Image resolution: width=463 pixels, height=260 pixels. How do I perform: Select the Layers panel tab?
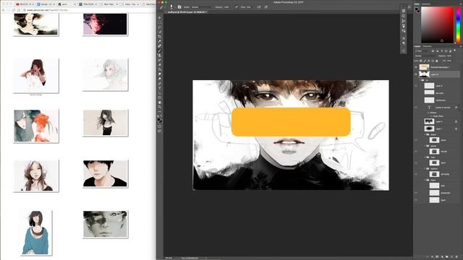pos(417,46)
